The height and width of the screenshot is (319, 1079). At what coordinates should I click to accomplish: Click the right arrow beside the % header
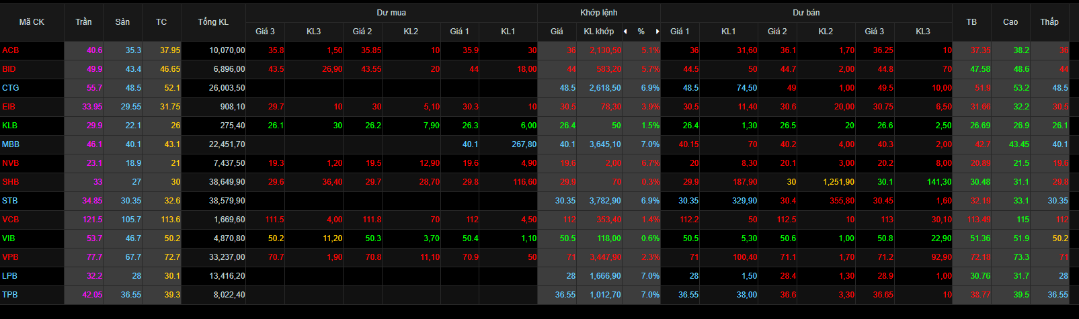(x=657, y=32)
